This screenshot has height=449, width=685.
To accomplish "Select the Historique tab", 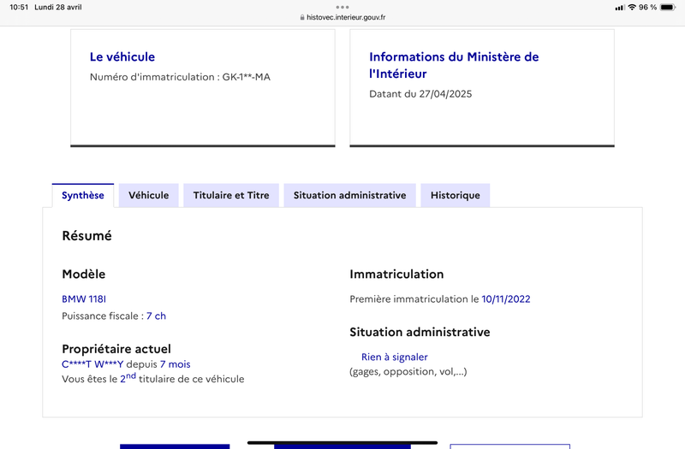I will pos(455,195).
